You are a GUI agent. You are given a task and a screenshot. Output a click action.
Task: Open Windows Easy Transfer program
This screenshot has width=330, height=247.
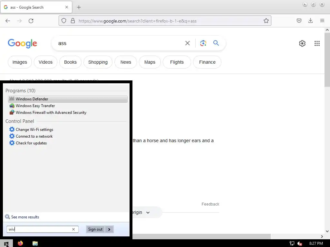click(68, 105)
